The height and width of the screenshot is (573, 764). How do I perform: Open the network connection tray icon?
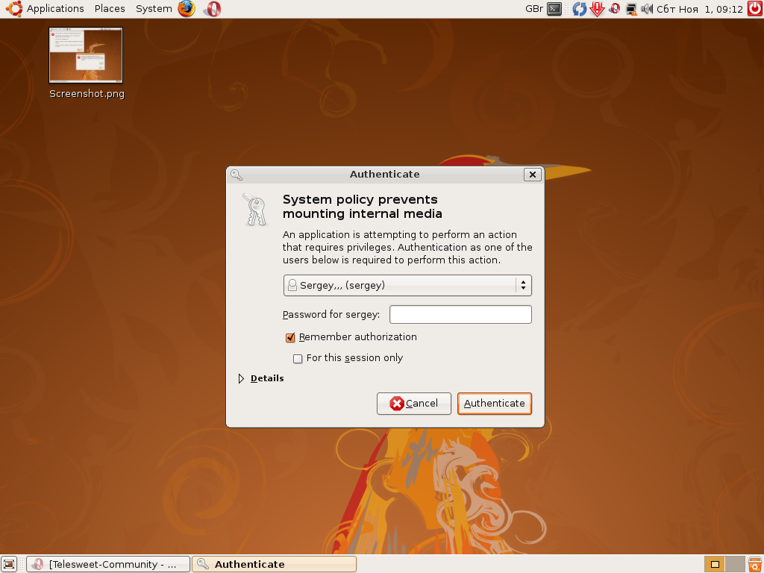pos(631,9)
